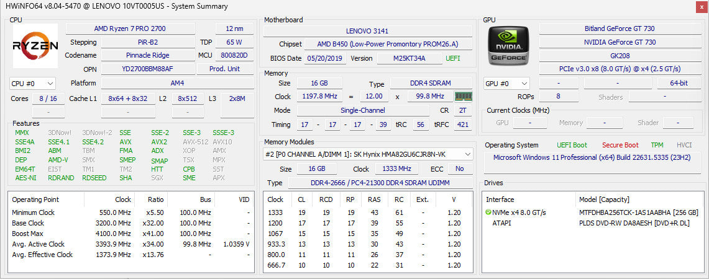The image size is (709, 280).
Task: Select the PLDS DVD-RW DA8AESH drive entry
Action: coord(634,223)
